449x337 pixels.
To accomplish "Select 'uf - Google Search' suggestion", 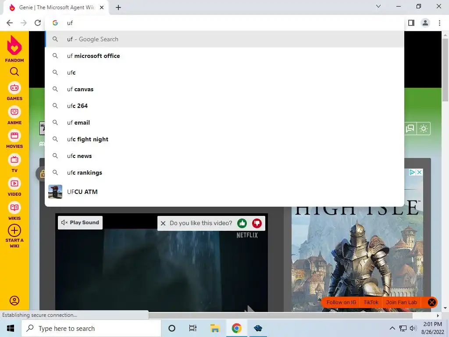I will [224, 39].
